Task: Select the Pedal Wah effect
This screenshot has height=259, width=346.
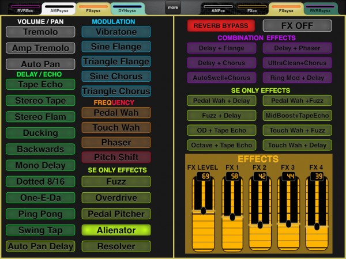Action: (x=116, y=113)
